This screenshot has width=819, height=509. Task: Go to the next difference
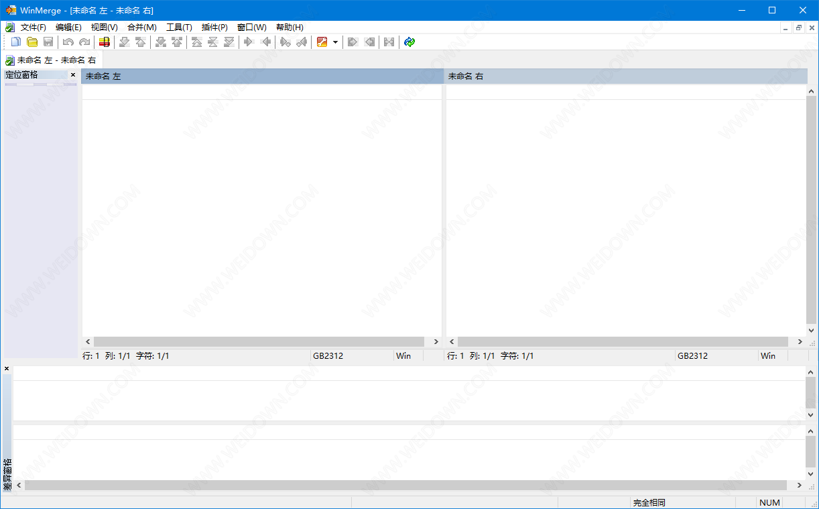124,42
